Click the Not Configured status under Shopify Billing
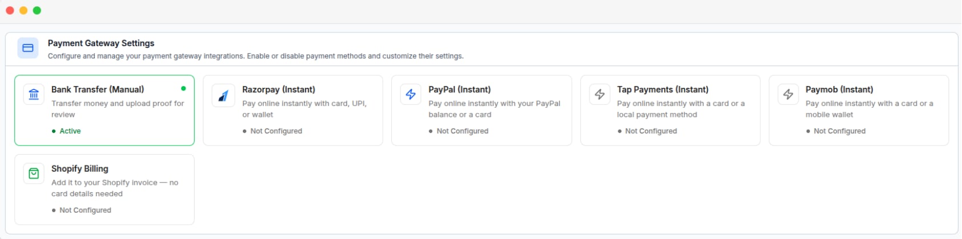This screenshot has width=962, height=239. [82, 210]
